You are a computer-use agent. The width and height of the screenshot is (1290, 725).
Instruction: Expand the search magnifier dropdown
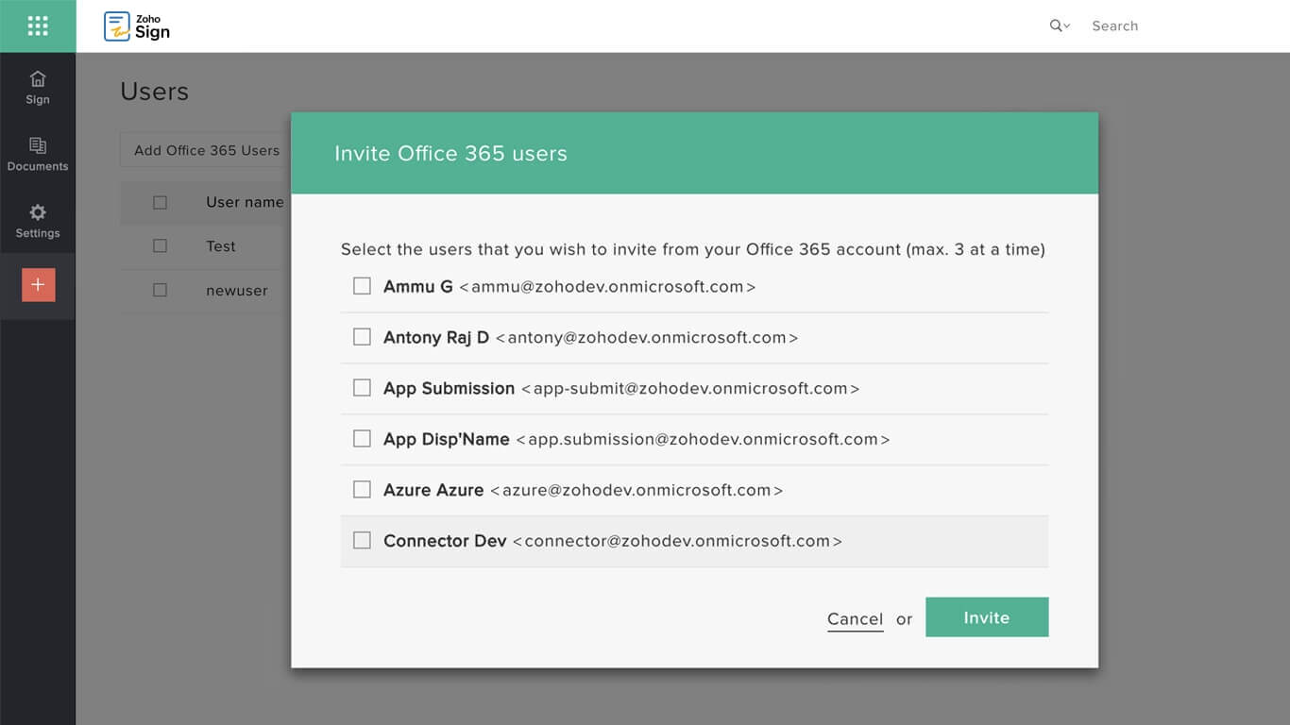tap(1060, 26)
